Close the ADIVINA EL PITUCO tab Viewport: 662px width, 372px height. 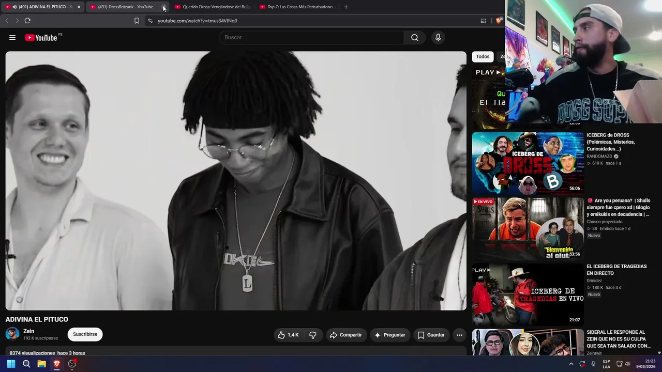[79, 7]
